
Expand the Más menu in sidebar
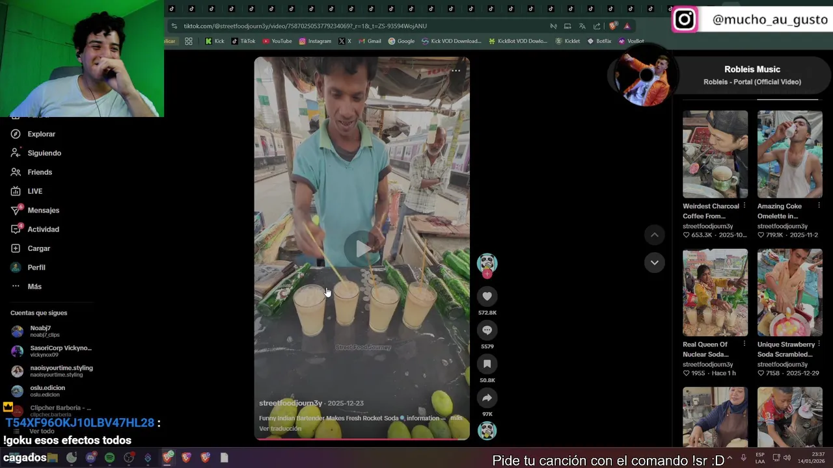coord(26,287)
